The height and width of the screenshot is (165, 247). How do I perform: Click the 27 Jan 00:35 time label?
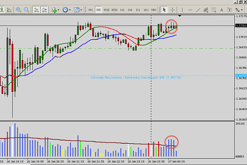pos(176,162)
